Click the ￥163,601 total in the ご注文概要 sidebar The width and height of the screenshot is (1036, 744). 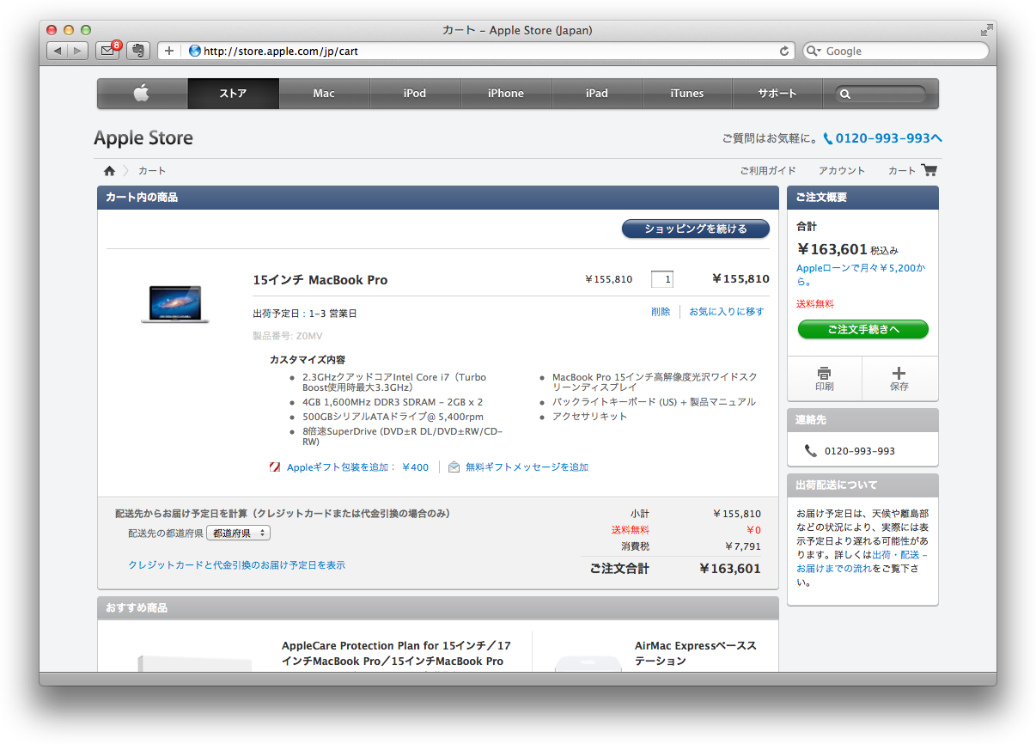point(832,250)
